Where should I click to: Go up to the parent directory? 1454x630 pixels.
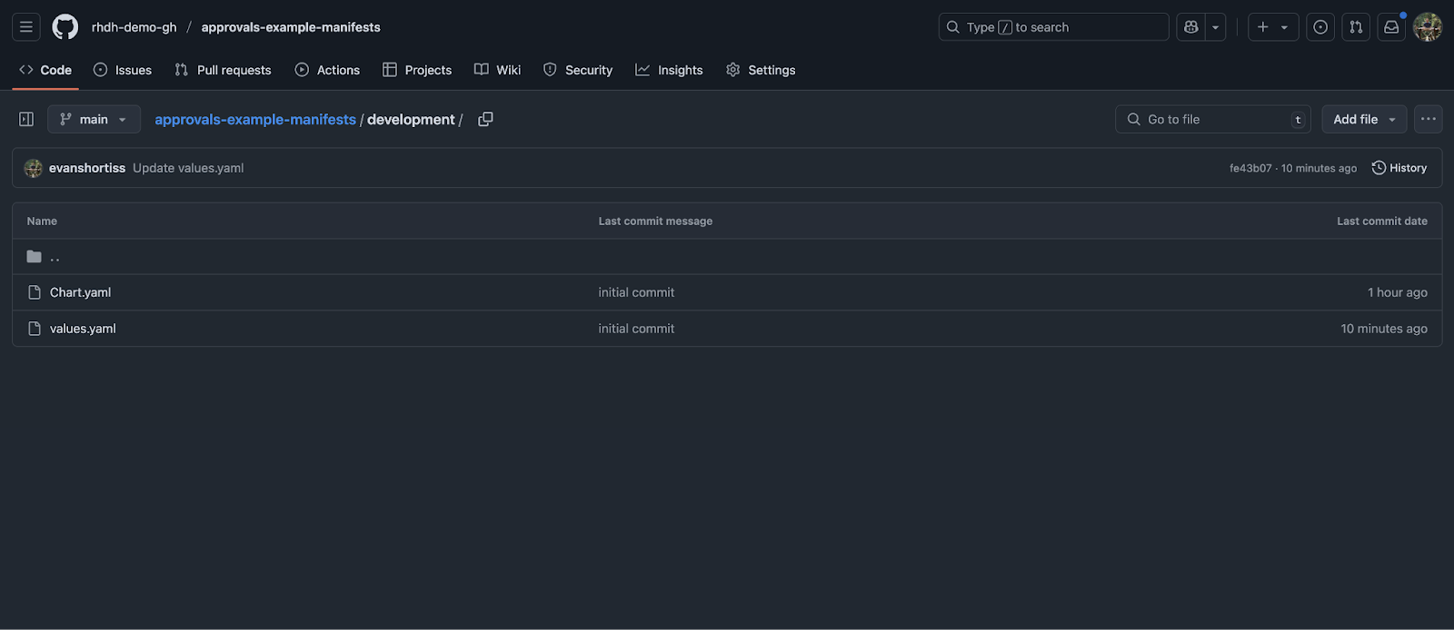tap(55, 257)
